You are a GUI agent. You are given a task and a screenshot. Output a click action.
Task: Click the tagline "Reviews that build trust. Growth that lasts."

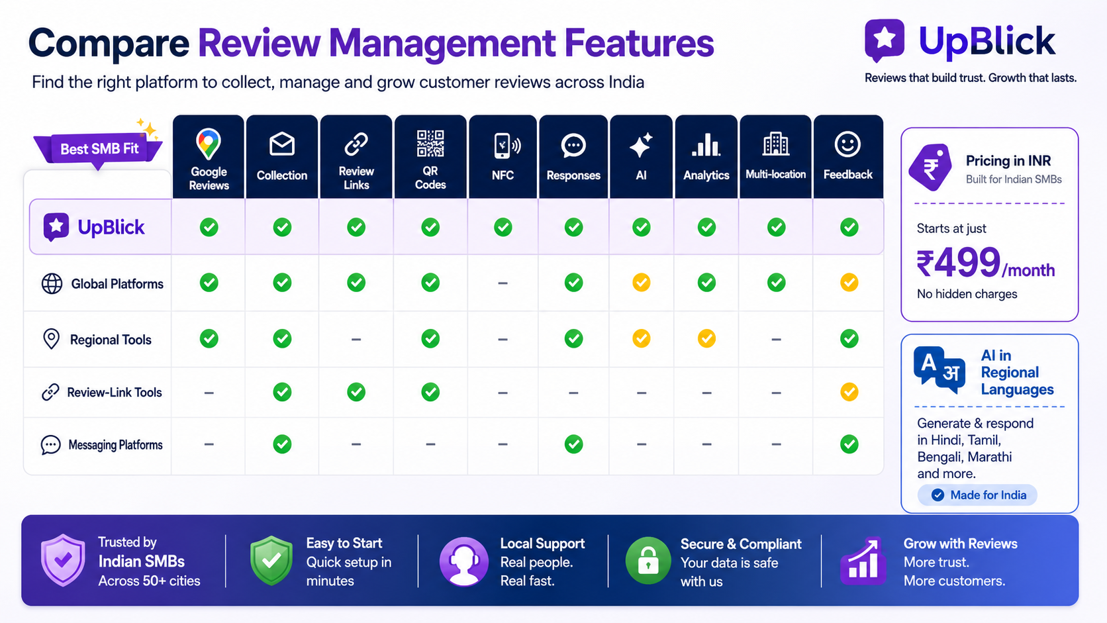coord(971,78)
